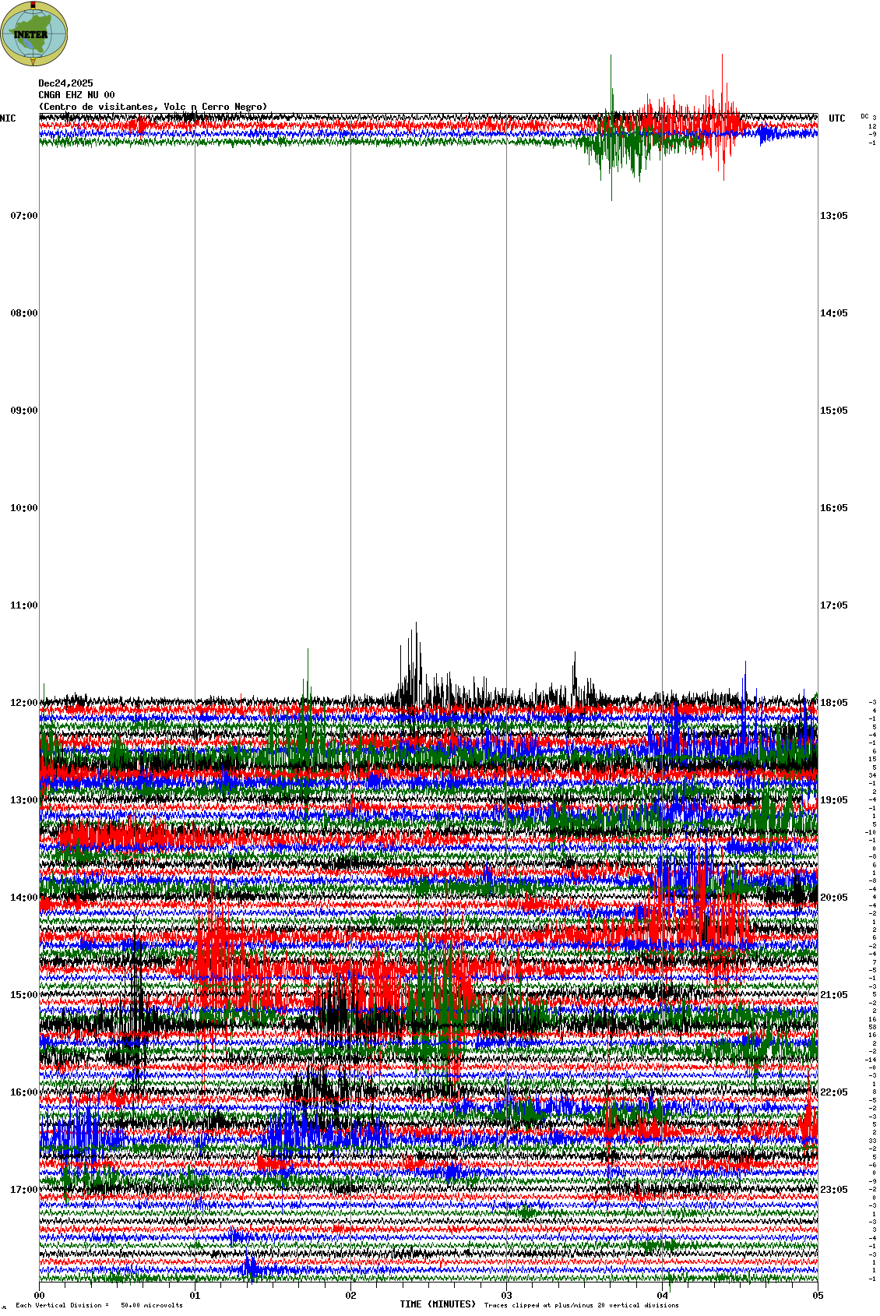This screenshot has height=1316, width=880.
Task: Click the DC offset column header
Action: (864, 117)
